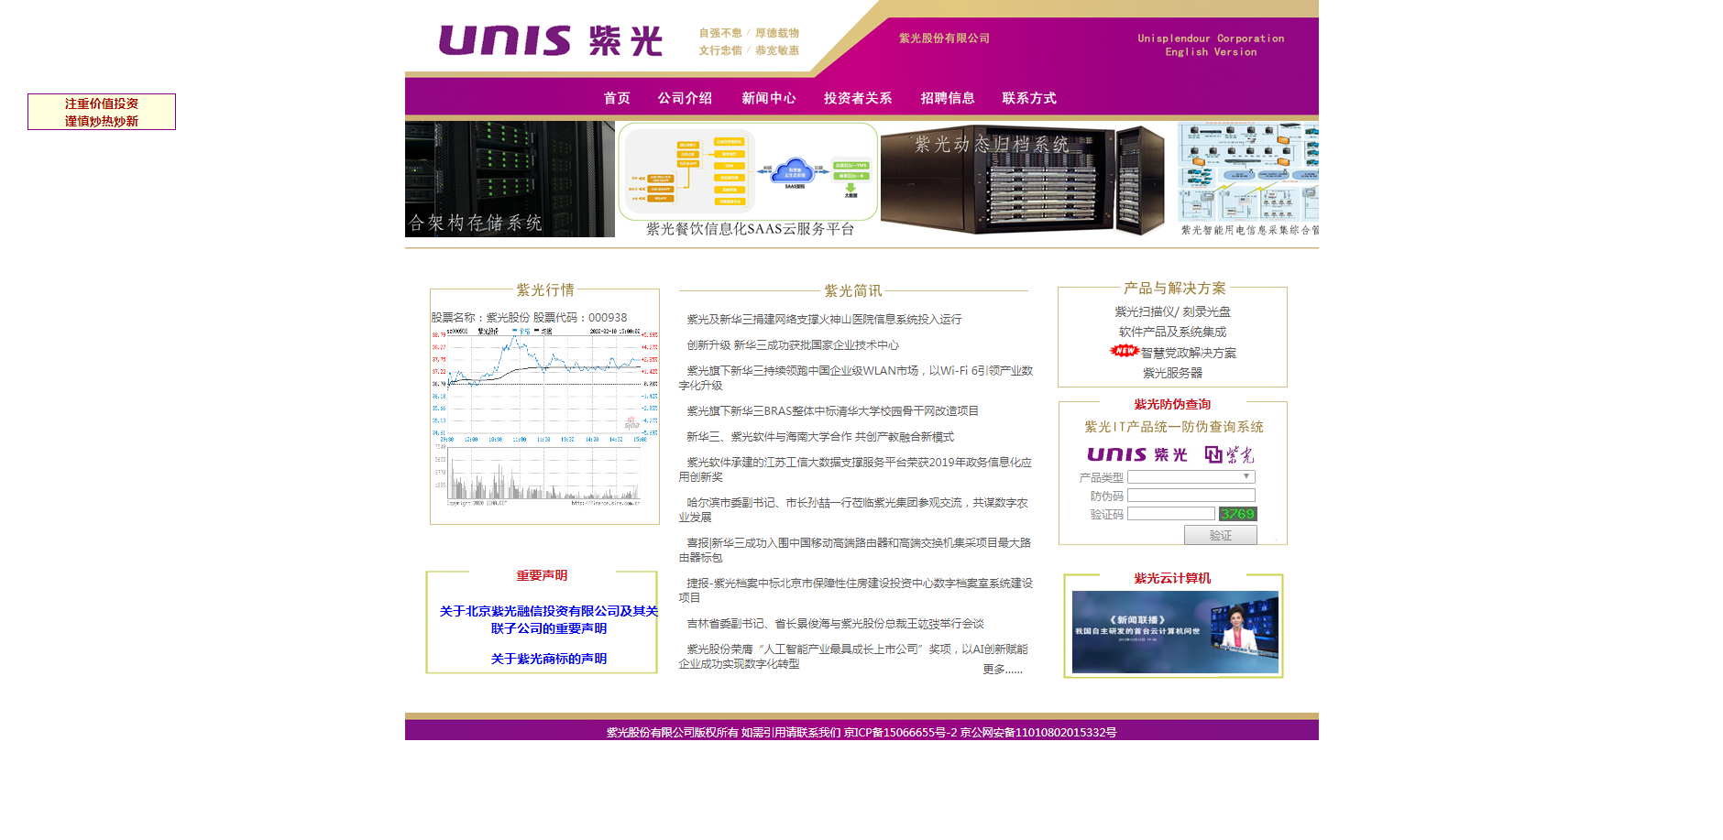
Task: Open 公司介绍 menu item
Action: pos(685,98)
